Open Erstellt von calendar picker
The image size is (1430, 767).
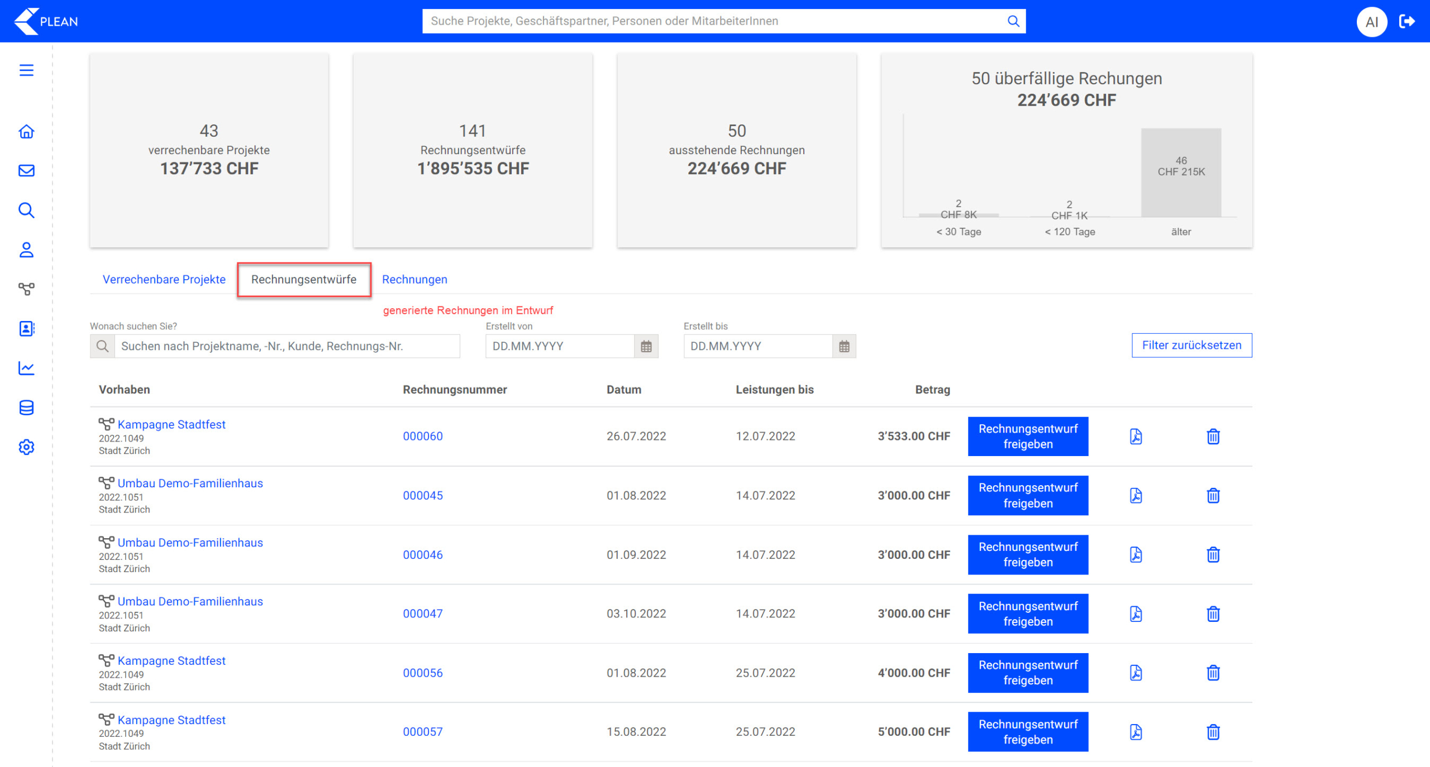coord(646,346)
